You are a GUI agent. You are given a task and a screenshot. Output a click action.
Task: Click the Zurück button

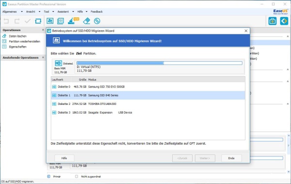pyautogui.click(x=182, y=158)
